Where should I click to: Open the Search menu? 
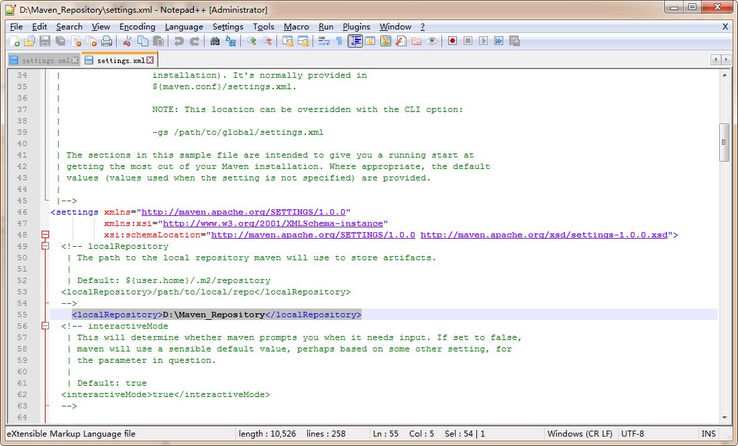click(69, 27)
